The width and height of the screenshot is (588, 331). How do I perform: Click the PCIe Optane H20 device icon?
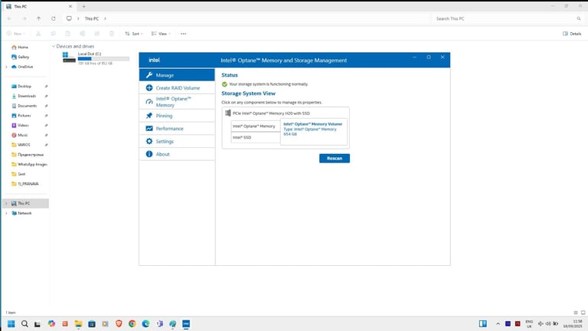pyautogui.click(x=227, y=113)
